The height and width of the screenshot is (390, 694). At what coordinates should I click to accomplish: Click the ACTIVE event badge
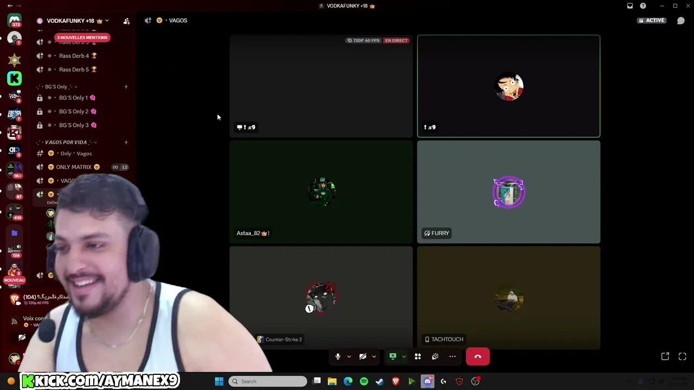[x=652, y=21]
